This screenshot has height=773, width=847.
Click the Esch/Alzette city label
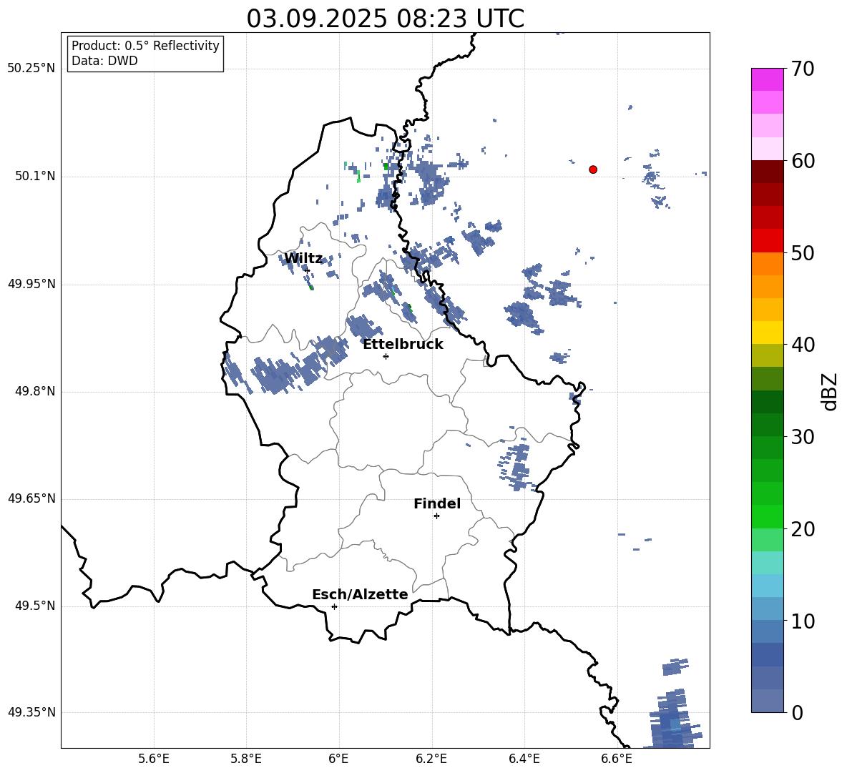tap(360, 595)
